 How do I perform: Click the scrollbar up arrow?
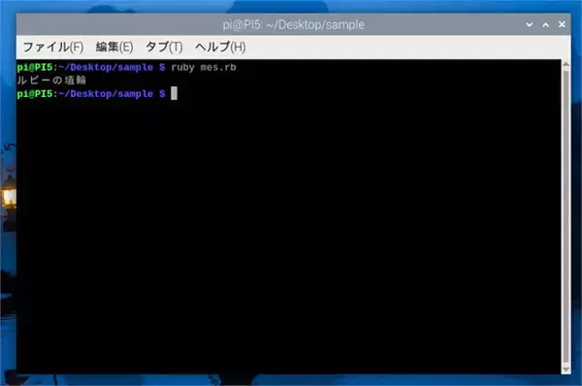click(566, 64)
